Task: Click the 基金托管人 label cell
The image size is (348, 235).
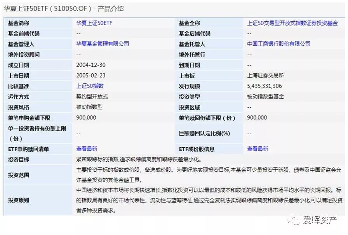Action: click(x=209, y=44)
